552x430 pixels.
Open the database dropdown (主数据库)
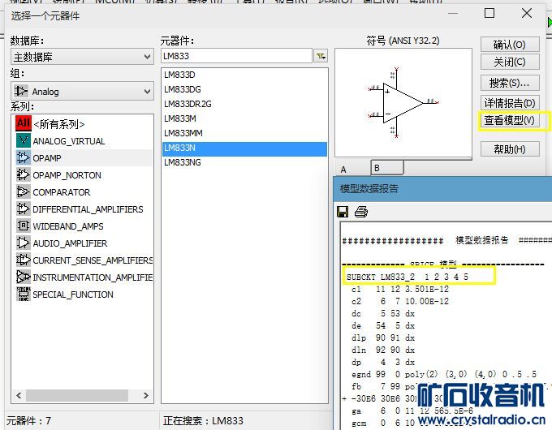pos(82,57)
